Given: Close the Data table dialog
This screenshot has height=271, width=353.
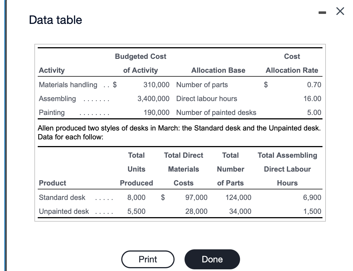Looking at the screenshot, I should click(340, 11).
